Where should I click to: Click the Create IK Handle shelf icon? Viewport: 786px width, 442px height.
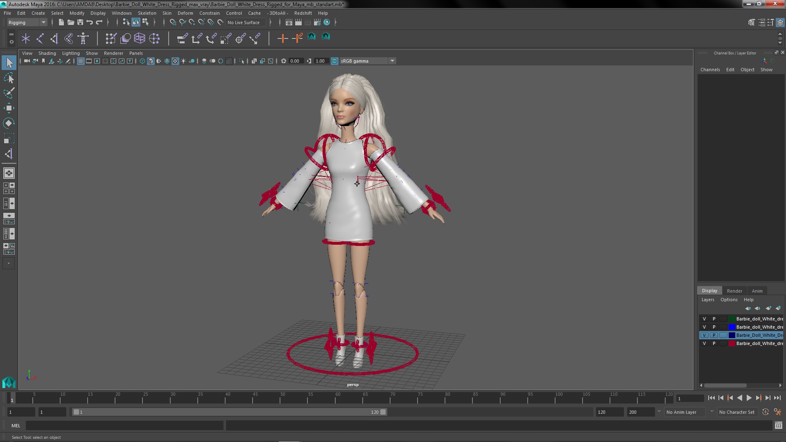tap(54, 38)
